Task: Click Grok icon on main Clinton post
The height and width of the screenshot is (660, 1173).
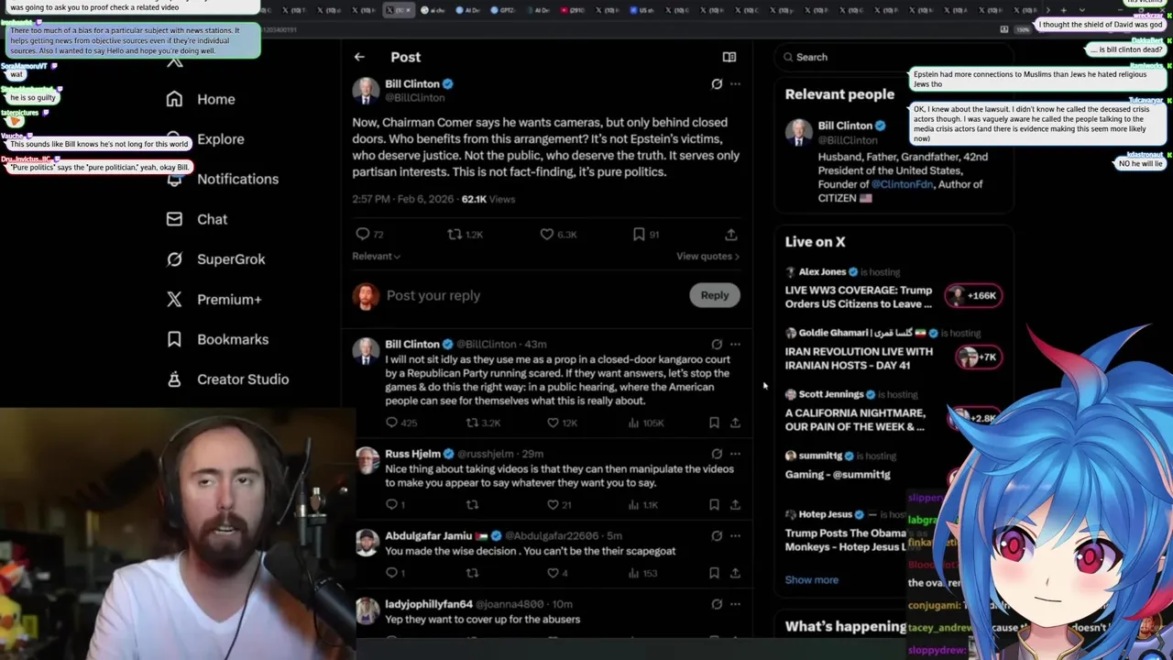Action: pos(717,83)
